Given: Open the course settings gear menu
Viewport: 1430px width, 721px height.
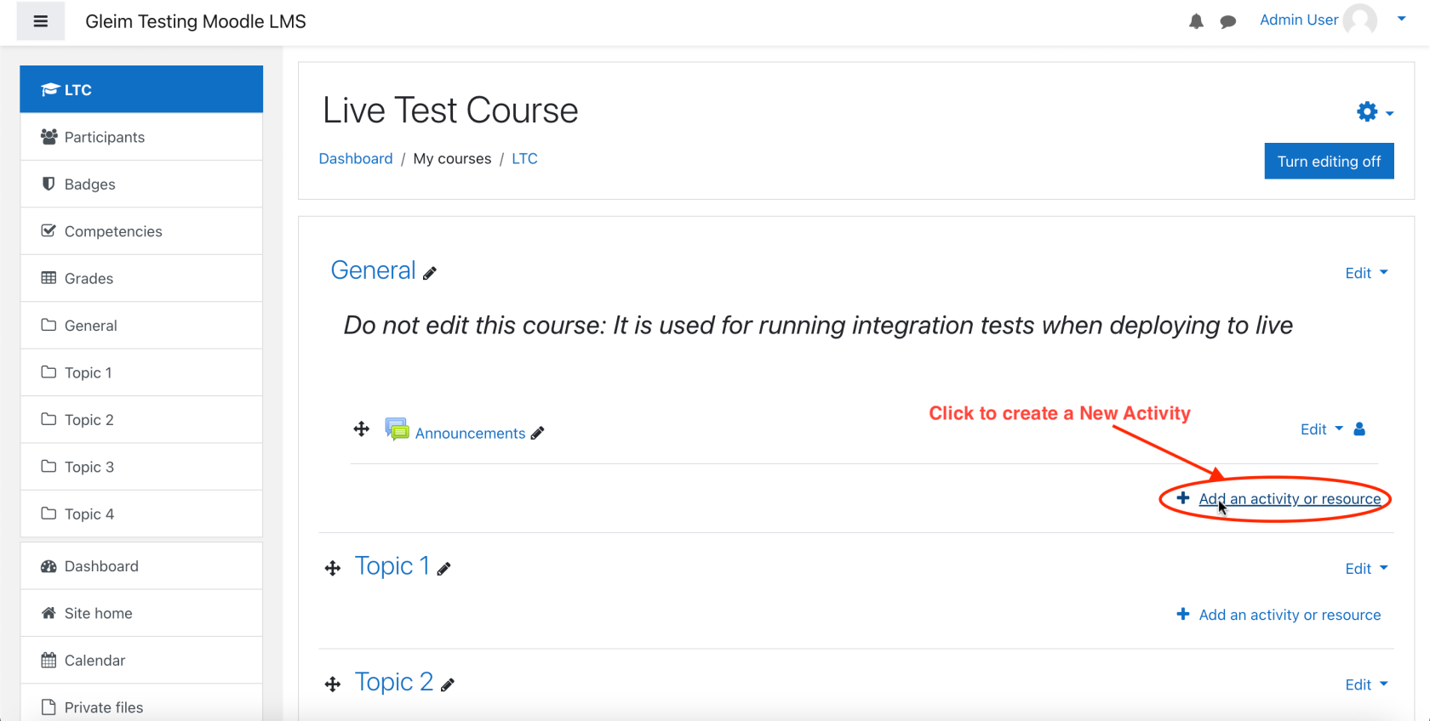Looking at the screenshot, I should tap(1374, 111).
